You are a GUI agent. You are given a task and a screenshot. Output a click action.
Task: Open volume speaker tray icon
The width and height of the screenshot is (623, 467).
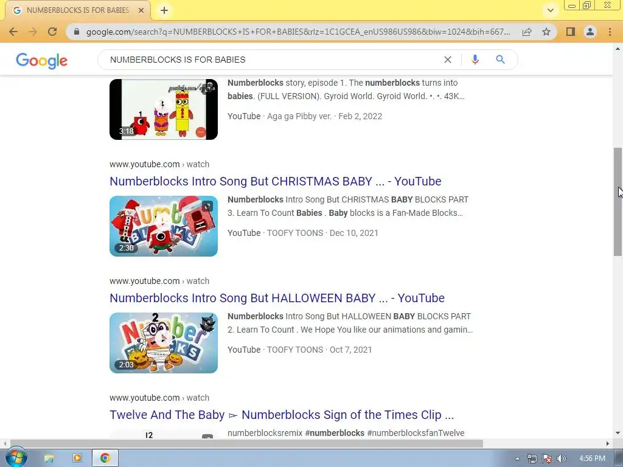tap(561, 458)
